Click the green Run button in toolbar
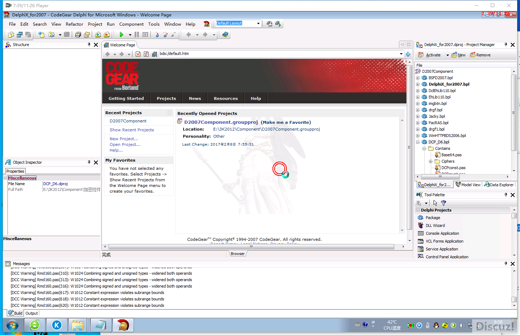The height and width of the screenshot is (335, 520). tap(121, 35)
